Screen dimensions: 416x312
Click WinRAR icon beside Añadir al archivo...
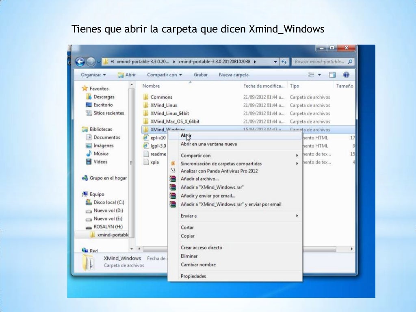[x=173, y=179]
